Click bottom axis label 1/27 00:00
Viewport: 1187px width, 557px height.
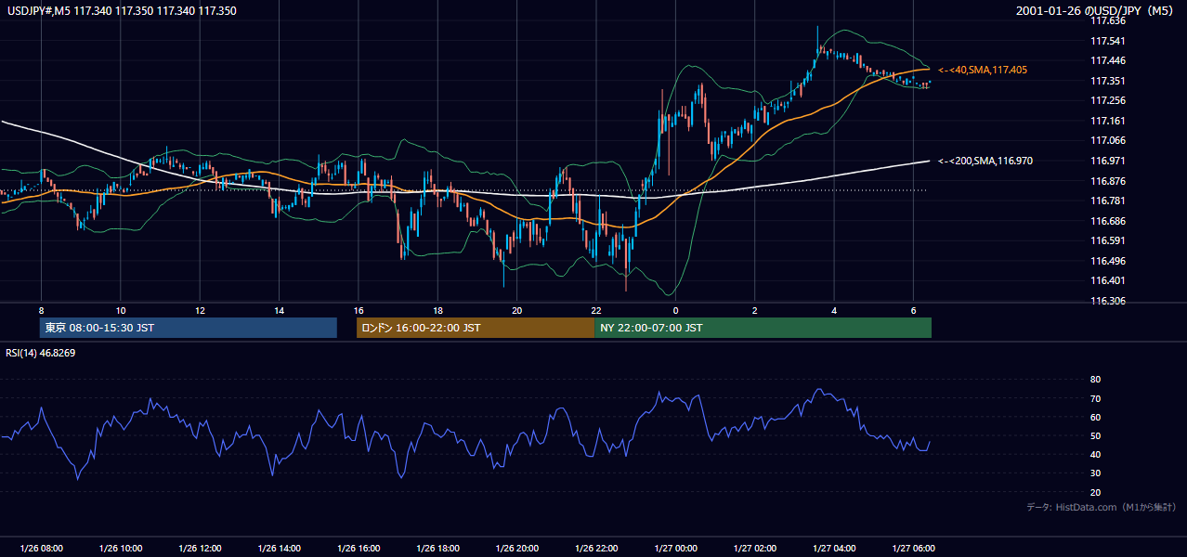coord(675,549)
